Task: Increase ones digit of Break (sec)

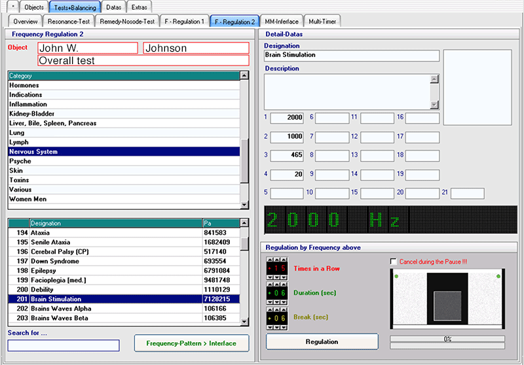Action: point(284,309)
